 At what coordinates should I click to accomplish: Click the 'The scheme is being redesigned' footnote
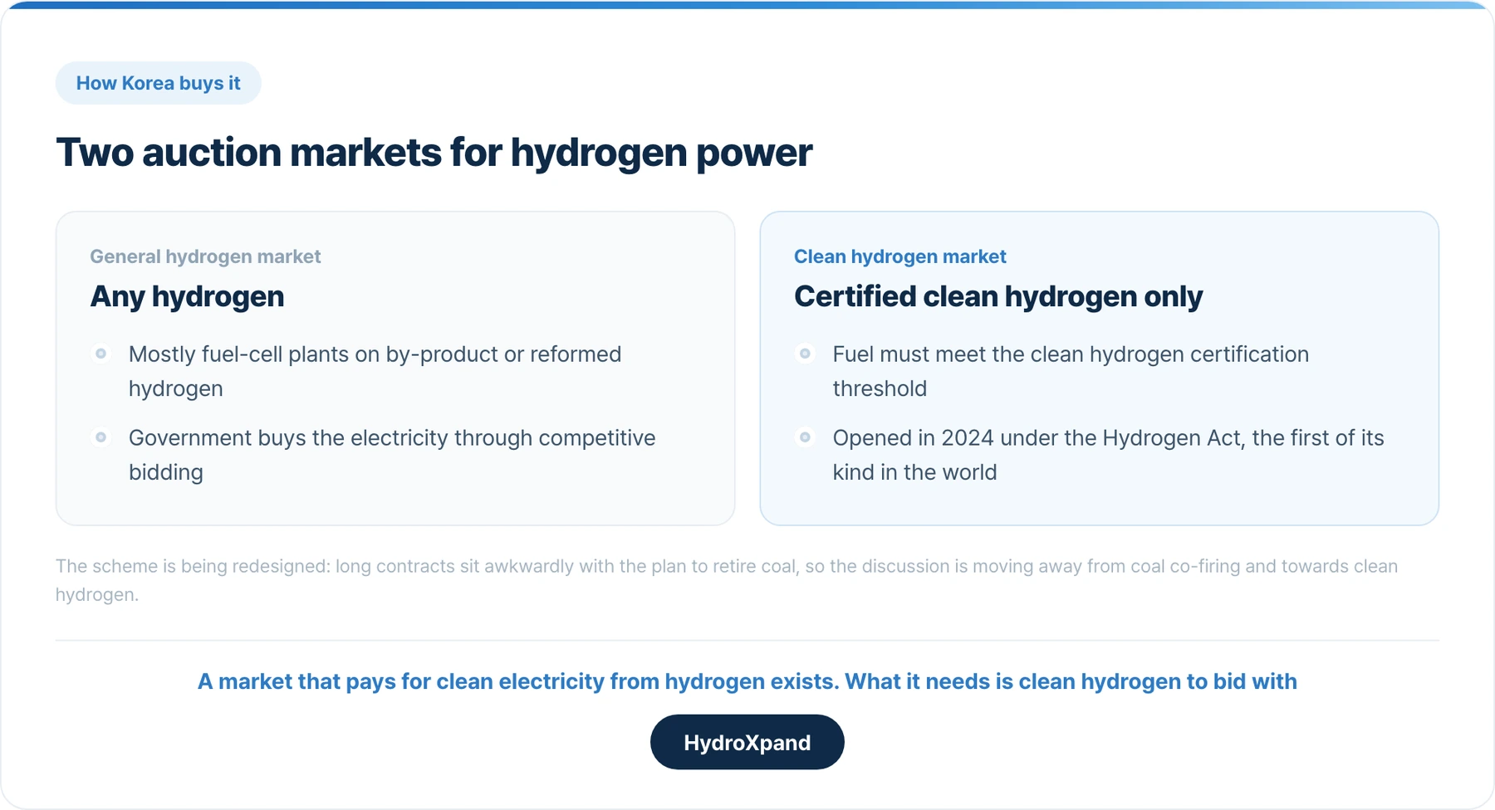click(x=727, y=580)
